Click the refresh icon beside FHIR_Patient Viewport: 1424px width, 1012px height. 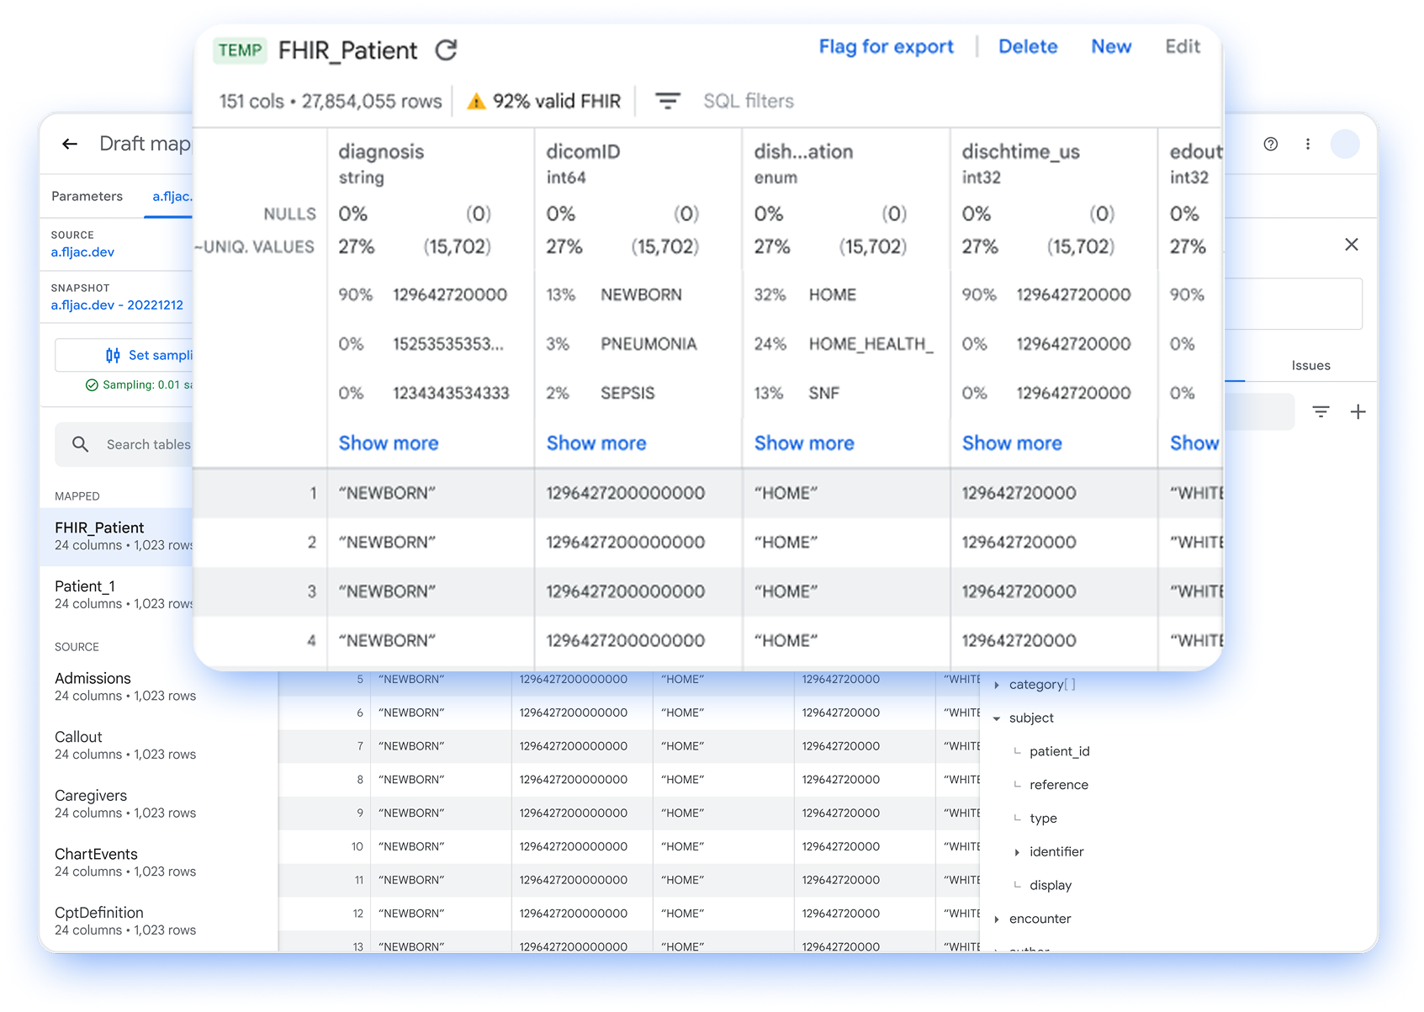tap(446, 50)
